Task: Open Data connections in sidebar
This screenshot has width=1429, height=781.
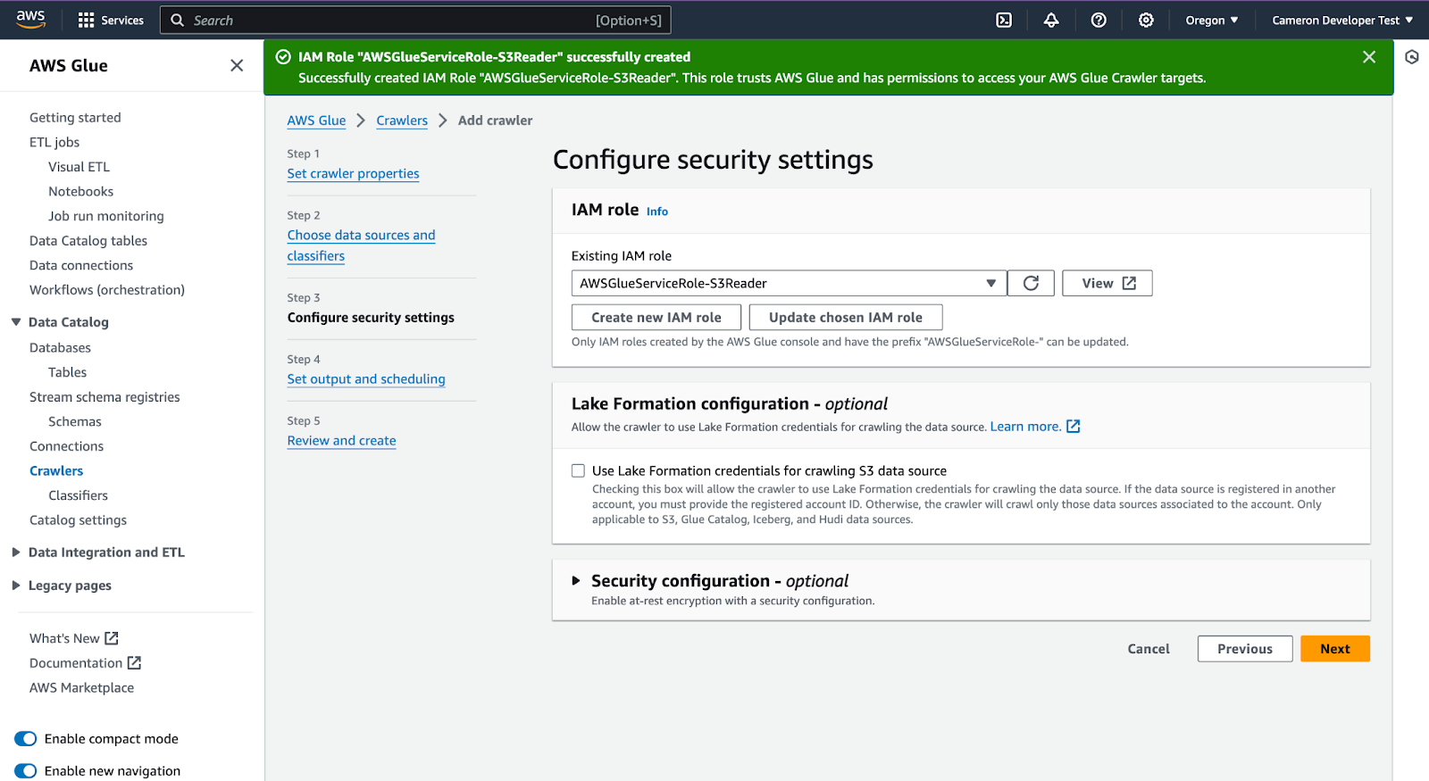Action: click(81, 265)
